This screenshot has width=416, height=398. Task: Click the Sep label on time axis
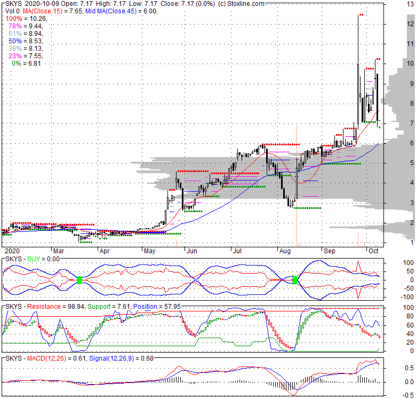coord(330,251)
